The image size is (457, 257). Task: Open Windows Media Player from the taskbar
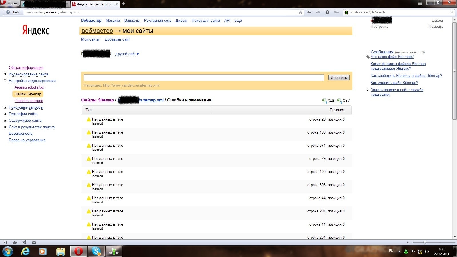tap(43, 251)
